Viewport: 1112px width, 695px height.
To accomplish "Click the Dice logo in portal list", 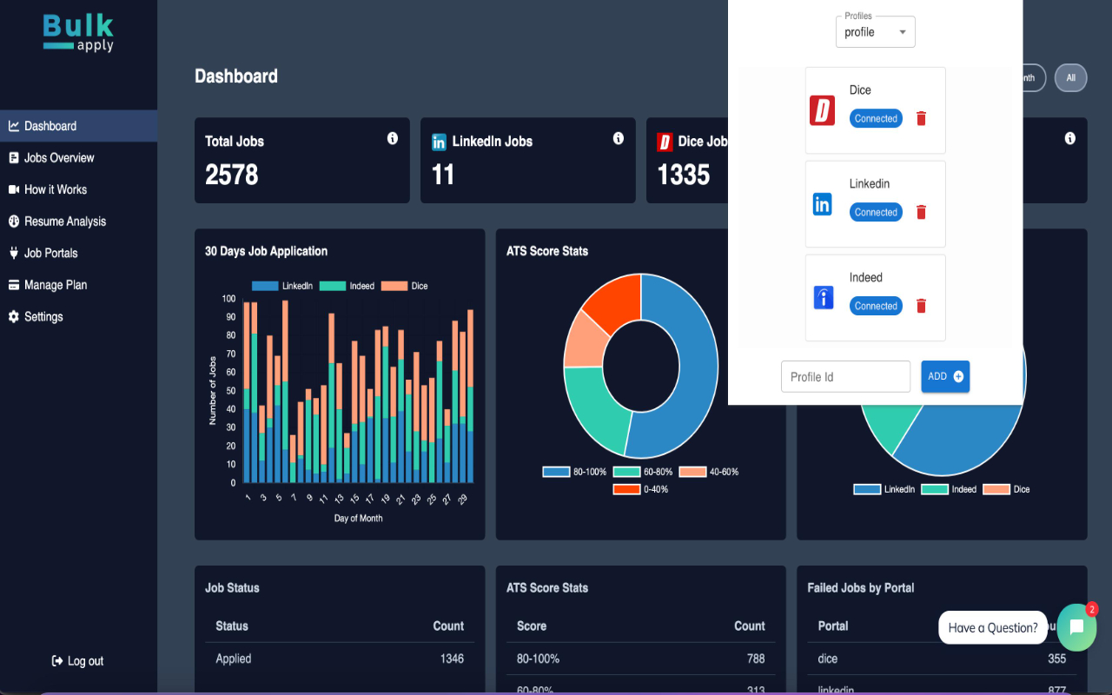I will (x=823, y=110).
